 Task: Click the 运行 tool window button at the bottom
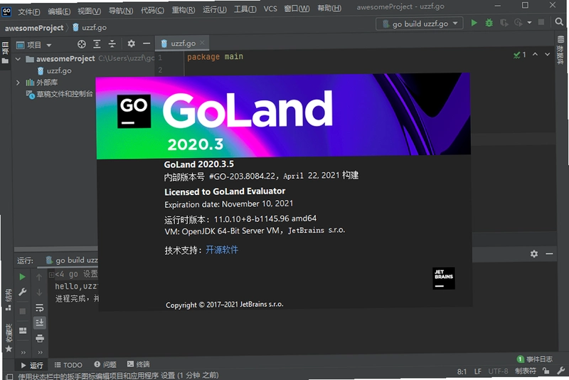[32, 365]
